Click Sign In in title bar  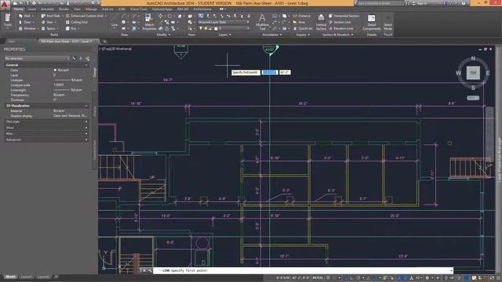[x=422, y=3]
